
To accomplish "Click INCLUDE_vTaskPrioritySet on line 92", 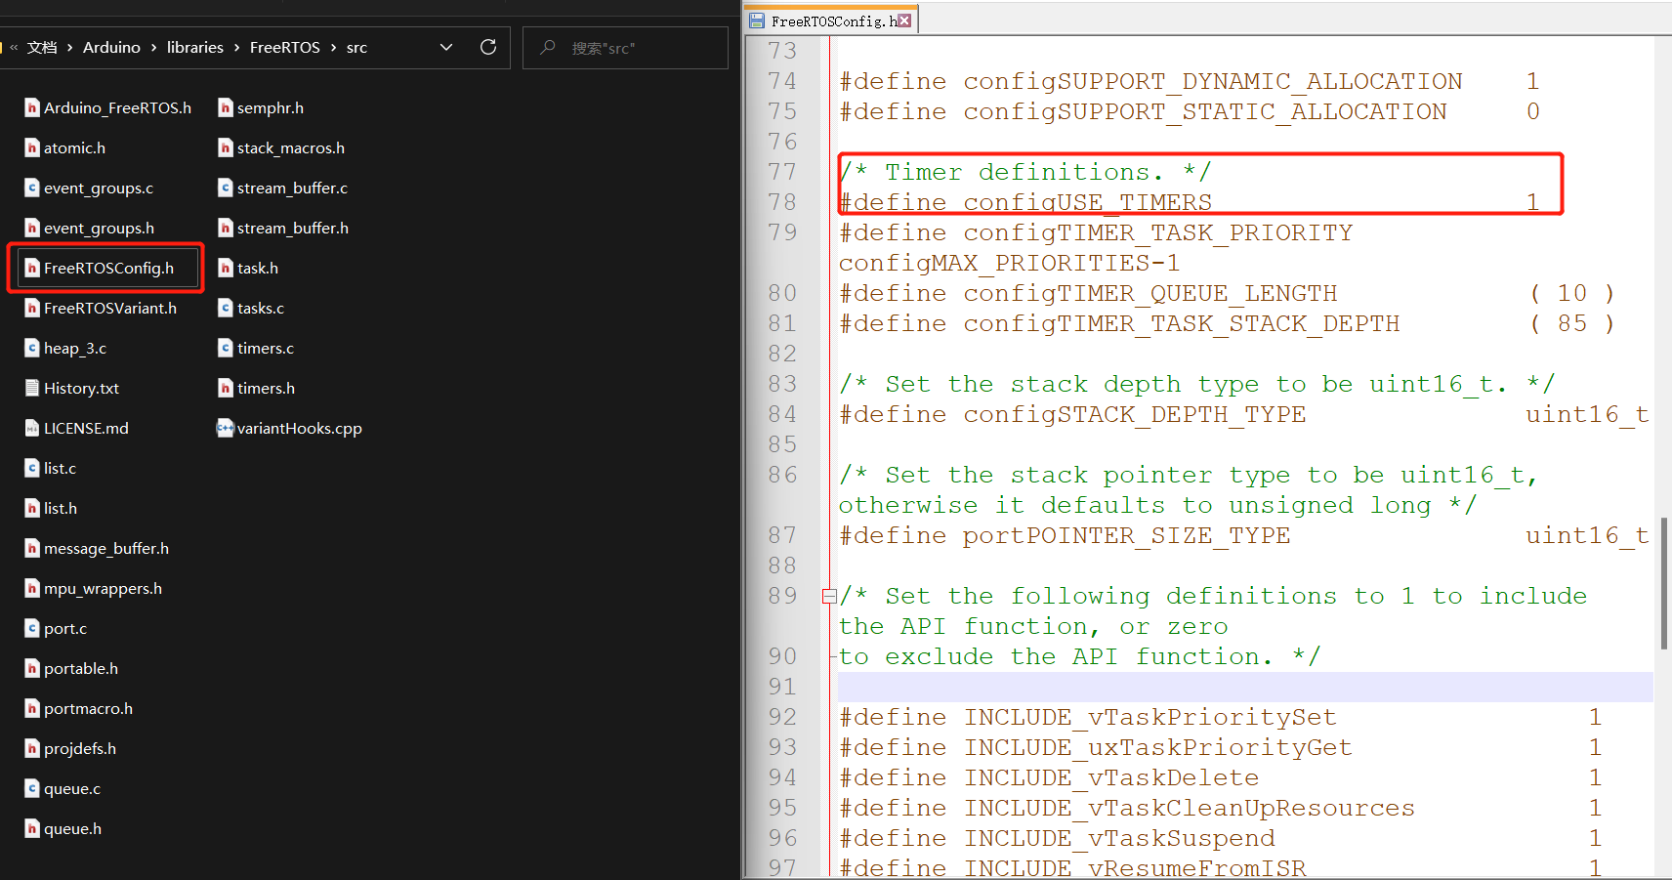I will coord(1150,717).
